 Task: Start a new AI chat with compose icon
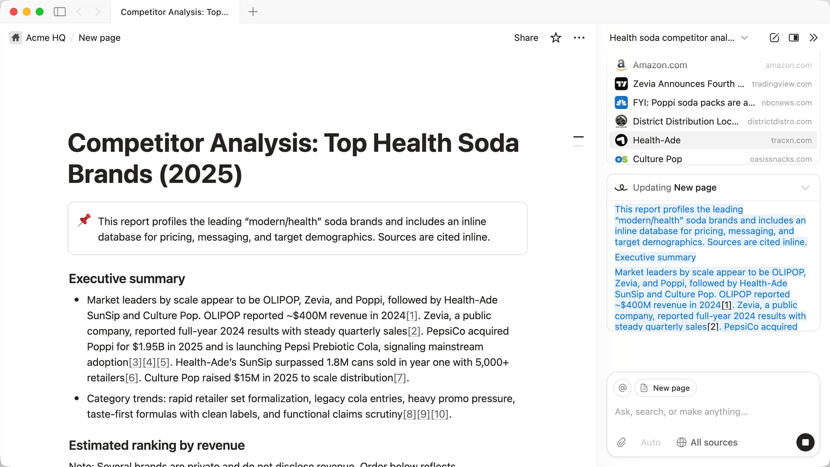774,38
